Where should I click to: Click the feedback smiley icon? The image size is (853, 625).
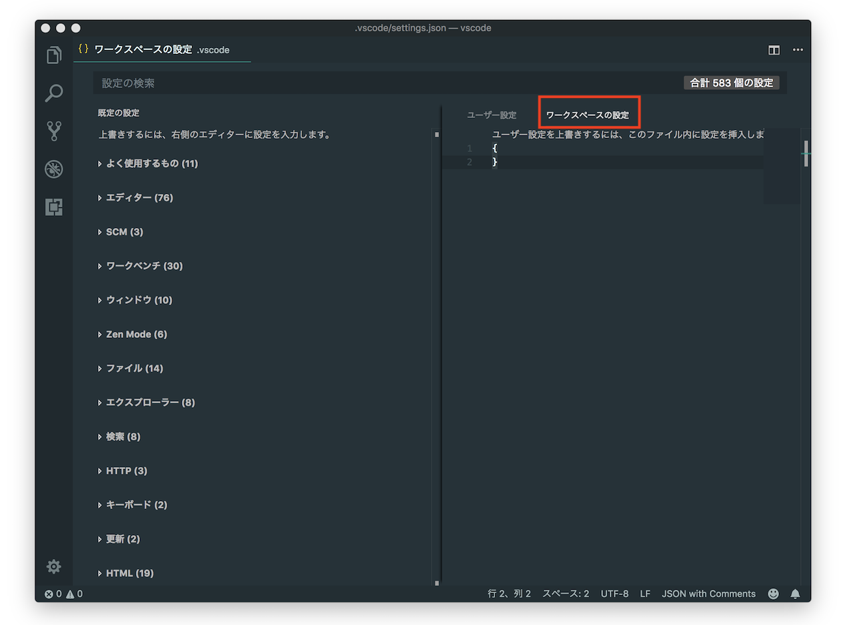pyautogui.click(x=773, y=594)
